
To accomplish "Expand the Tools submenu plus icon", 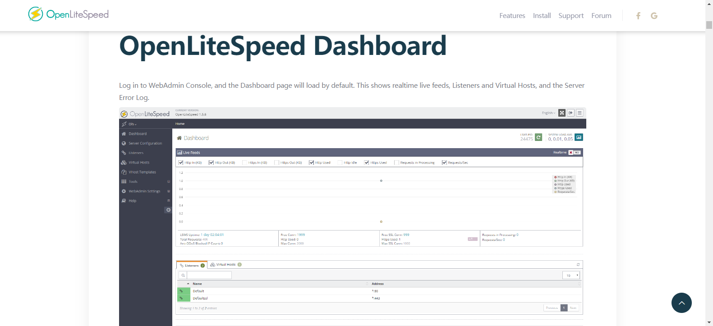I will point(169,181).
